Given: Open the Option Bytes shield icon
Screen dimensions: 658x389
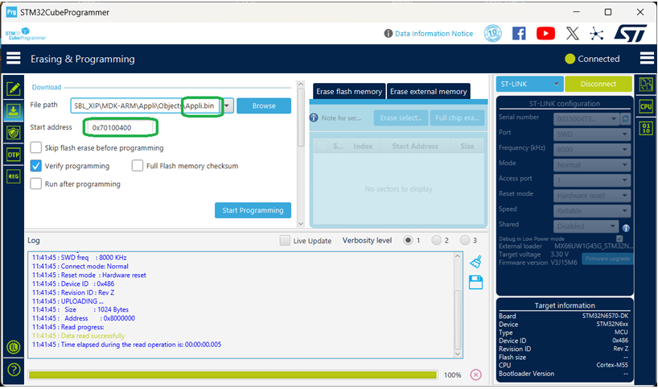Looking at the screenshot, I should [14, 133].
